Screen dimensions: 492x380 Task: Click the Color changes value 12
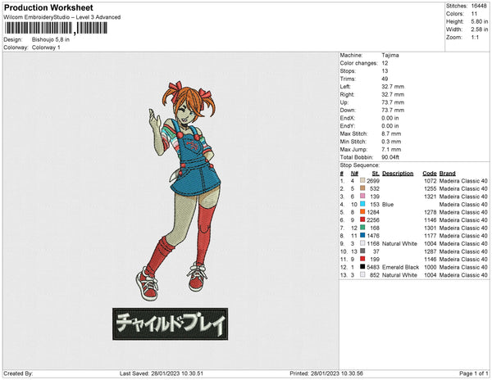(385, 63)
